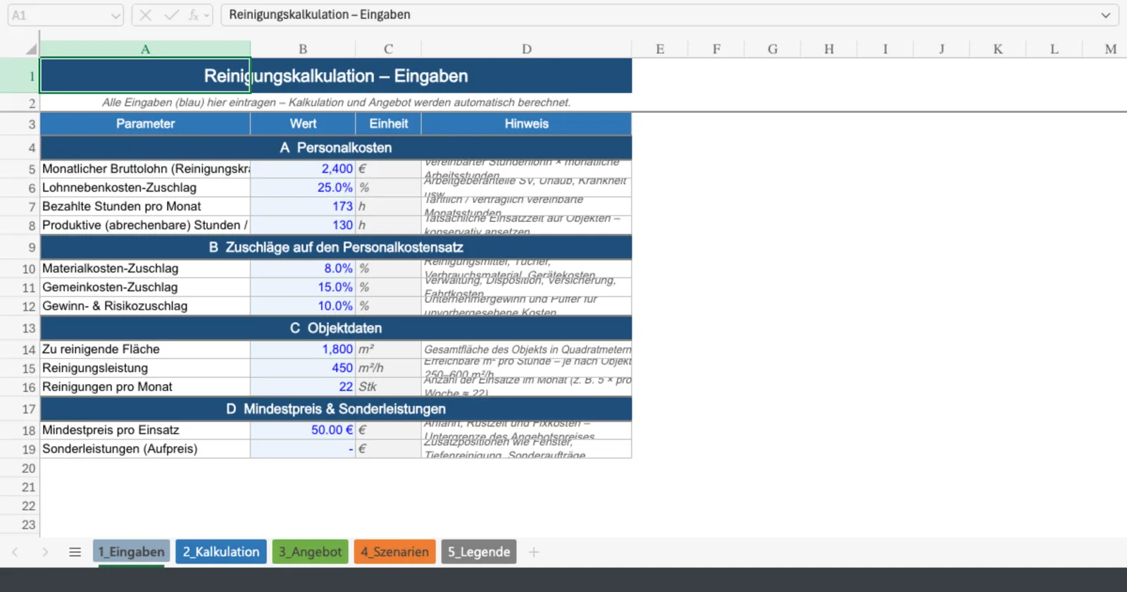Select Reinigungsleistung value 450
This screenshot has width=1127, height=592.
[303, 368]
